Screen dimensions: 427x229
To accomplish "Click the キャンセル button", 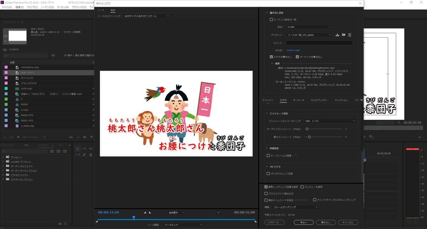I will (348, 223).
